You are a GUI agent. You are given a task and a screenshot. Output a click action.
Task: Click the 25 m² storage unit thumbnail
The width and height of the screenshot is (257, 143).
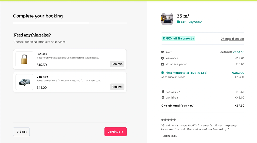tap(167, 19)
